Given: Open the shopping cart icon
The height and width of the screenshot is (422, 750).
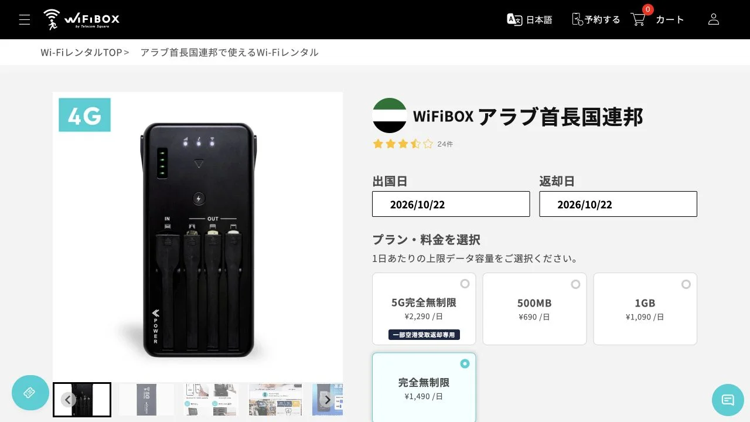Looking at the screenshot, I should coord(637,19).
